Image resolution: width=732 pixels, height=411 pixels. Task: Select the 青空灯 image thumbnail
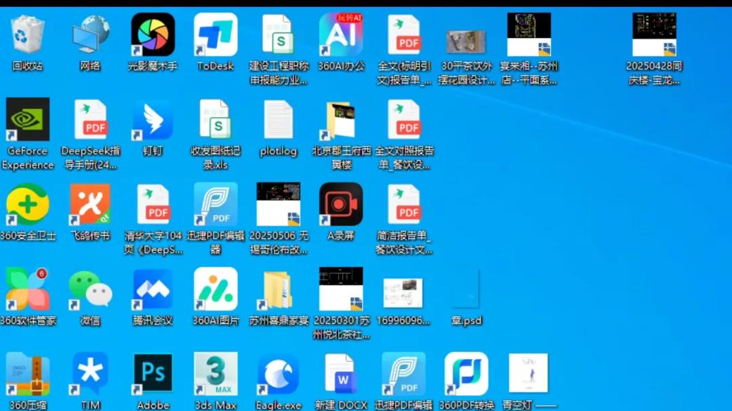tap(529, 373)
